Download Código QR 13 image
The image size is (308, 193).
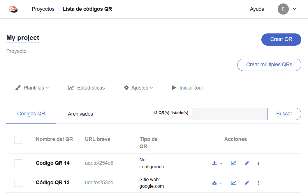[x=215, y=183]
